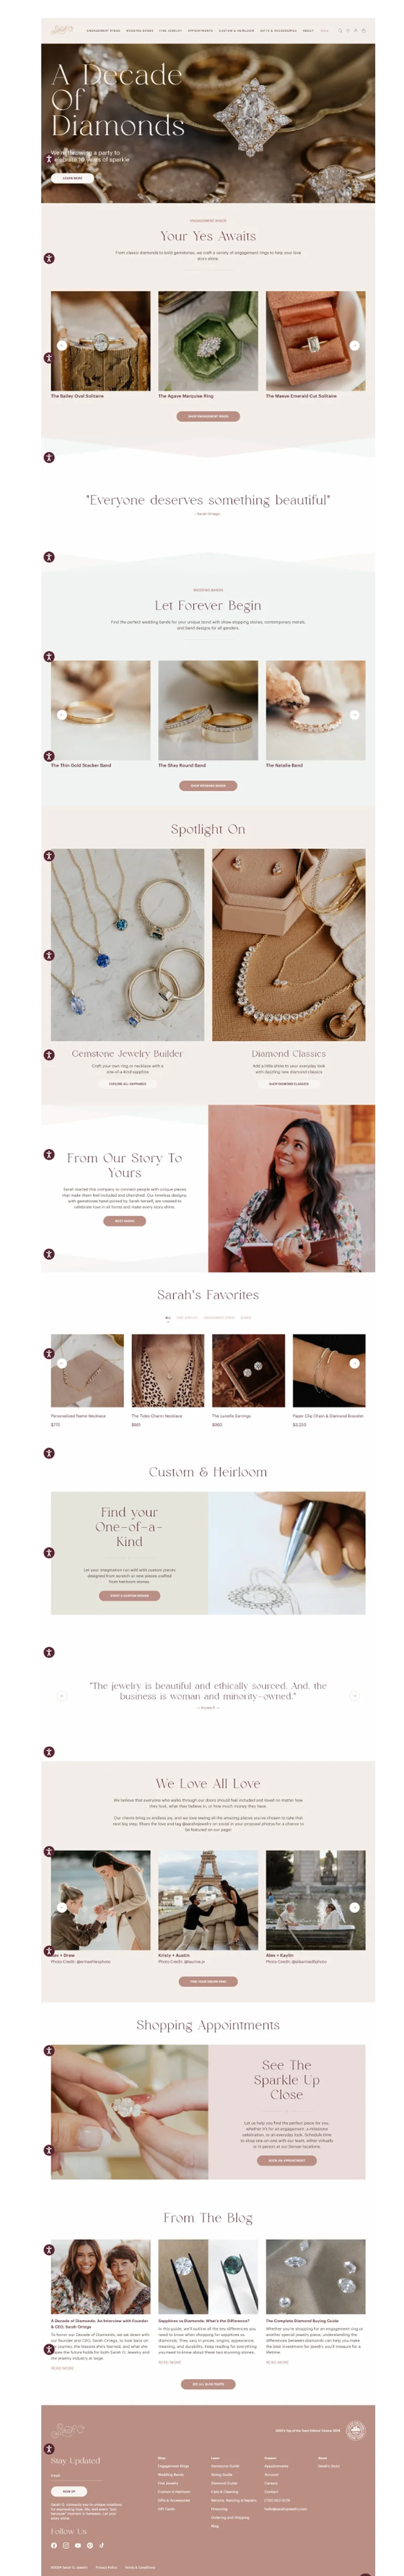Open the wishlist heart icon in header
404x2576 pixels.
click(x=348, y=30)
